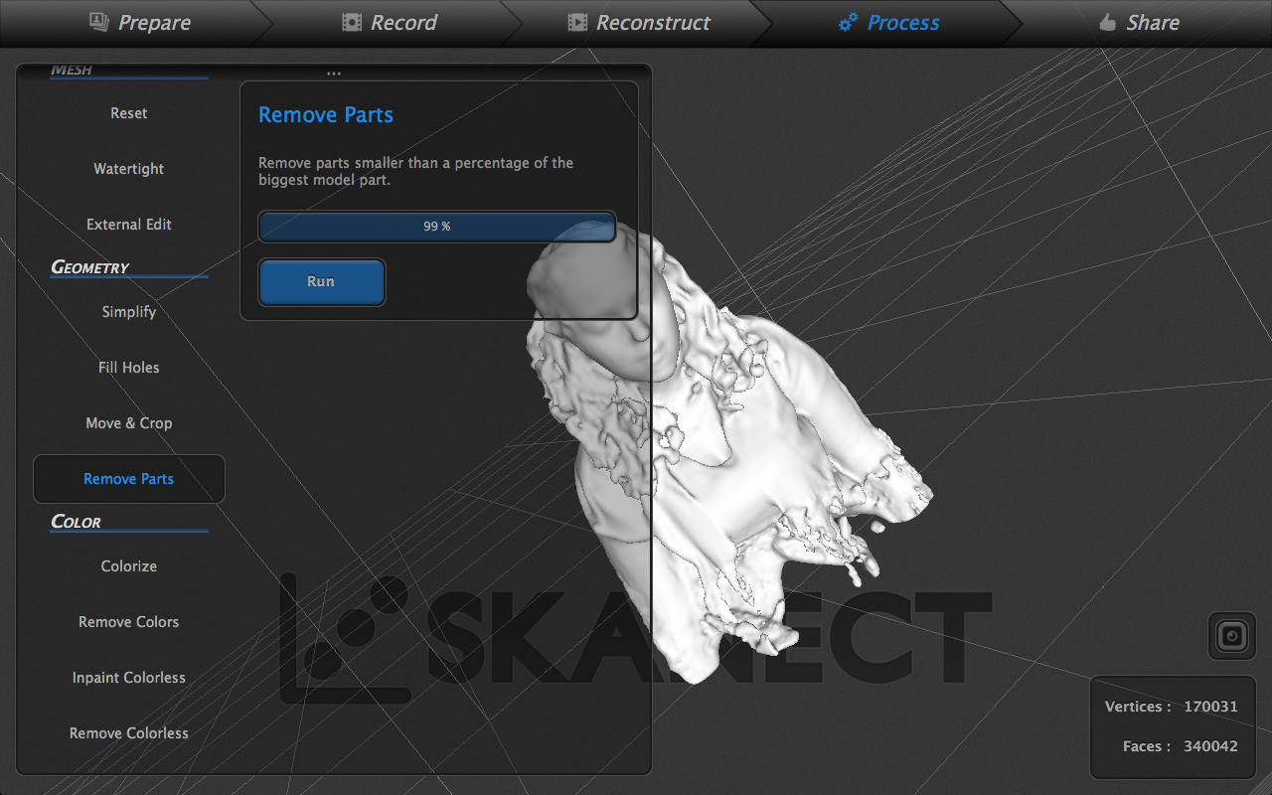This screenshot has height=795, width=1272.
Task: Click the gears icon on the Process tab
Action: pyautogui.click(x=850, y=21)
